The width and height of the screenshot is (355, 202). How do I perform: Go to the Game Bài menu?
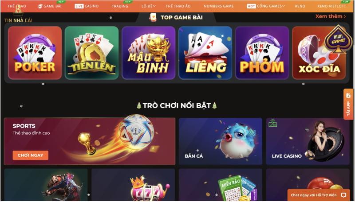(50, 6)
